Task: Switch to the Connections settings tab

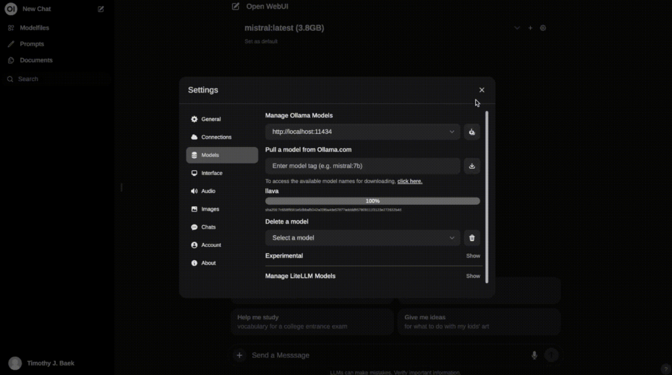Action: [x=216, y=137]
